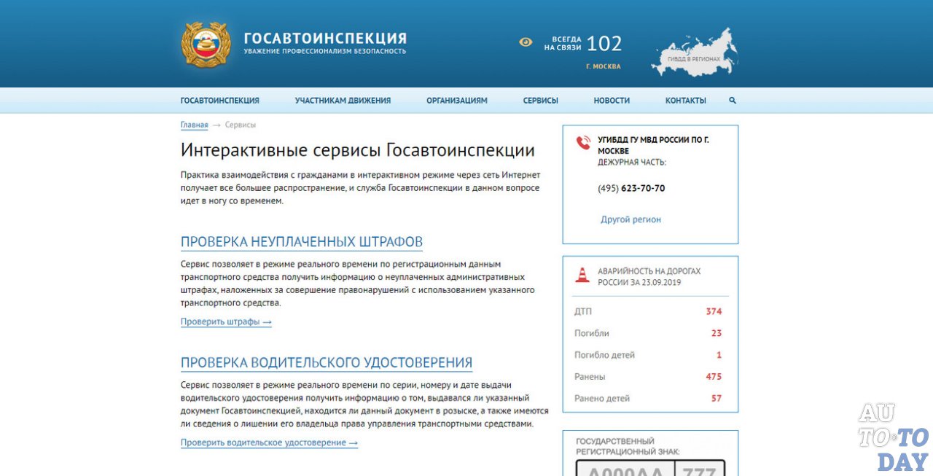Click the license plate number field
933x476 pixels.
[x=650, y=468]
